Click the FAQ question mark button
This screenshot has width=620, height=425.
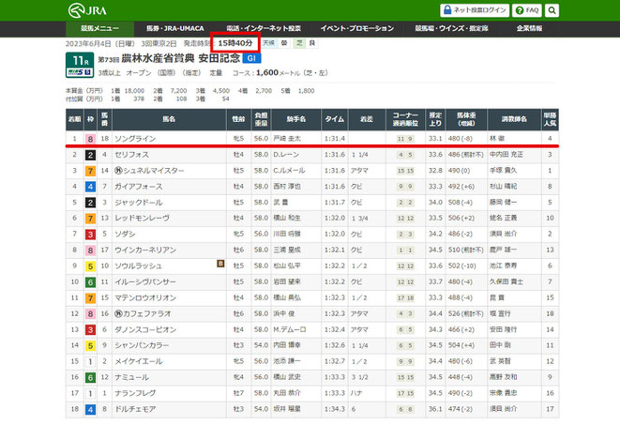pyautogui.click(x=527, y=10)
